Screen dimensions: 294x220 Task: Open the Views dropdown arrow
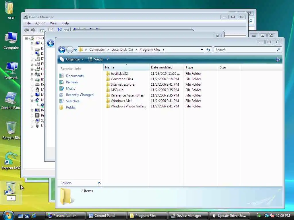[x=108, y=59]
